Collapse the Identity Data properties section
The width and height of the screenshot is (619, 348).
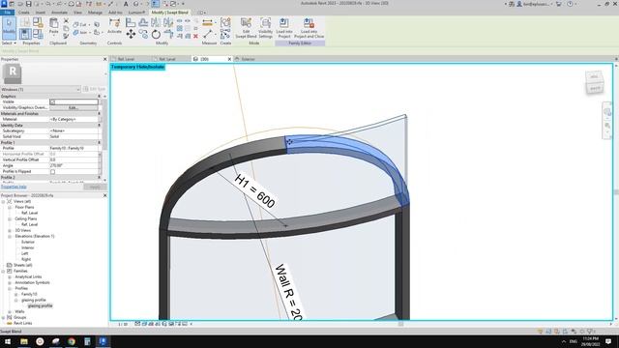99,125
